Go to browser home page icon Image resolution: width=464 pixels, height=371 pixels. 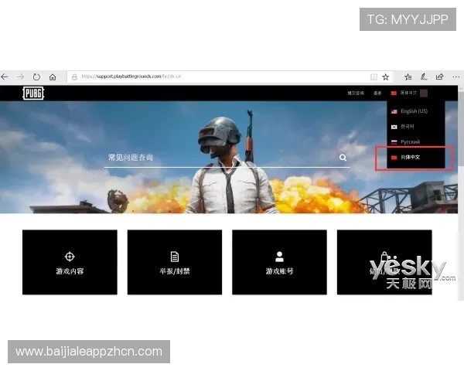click(x=53, y=77)
